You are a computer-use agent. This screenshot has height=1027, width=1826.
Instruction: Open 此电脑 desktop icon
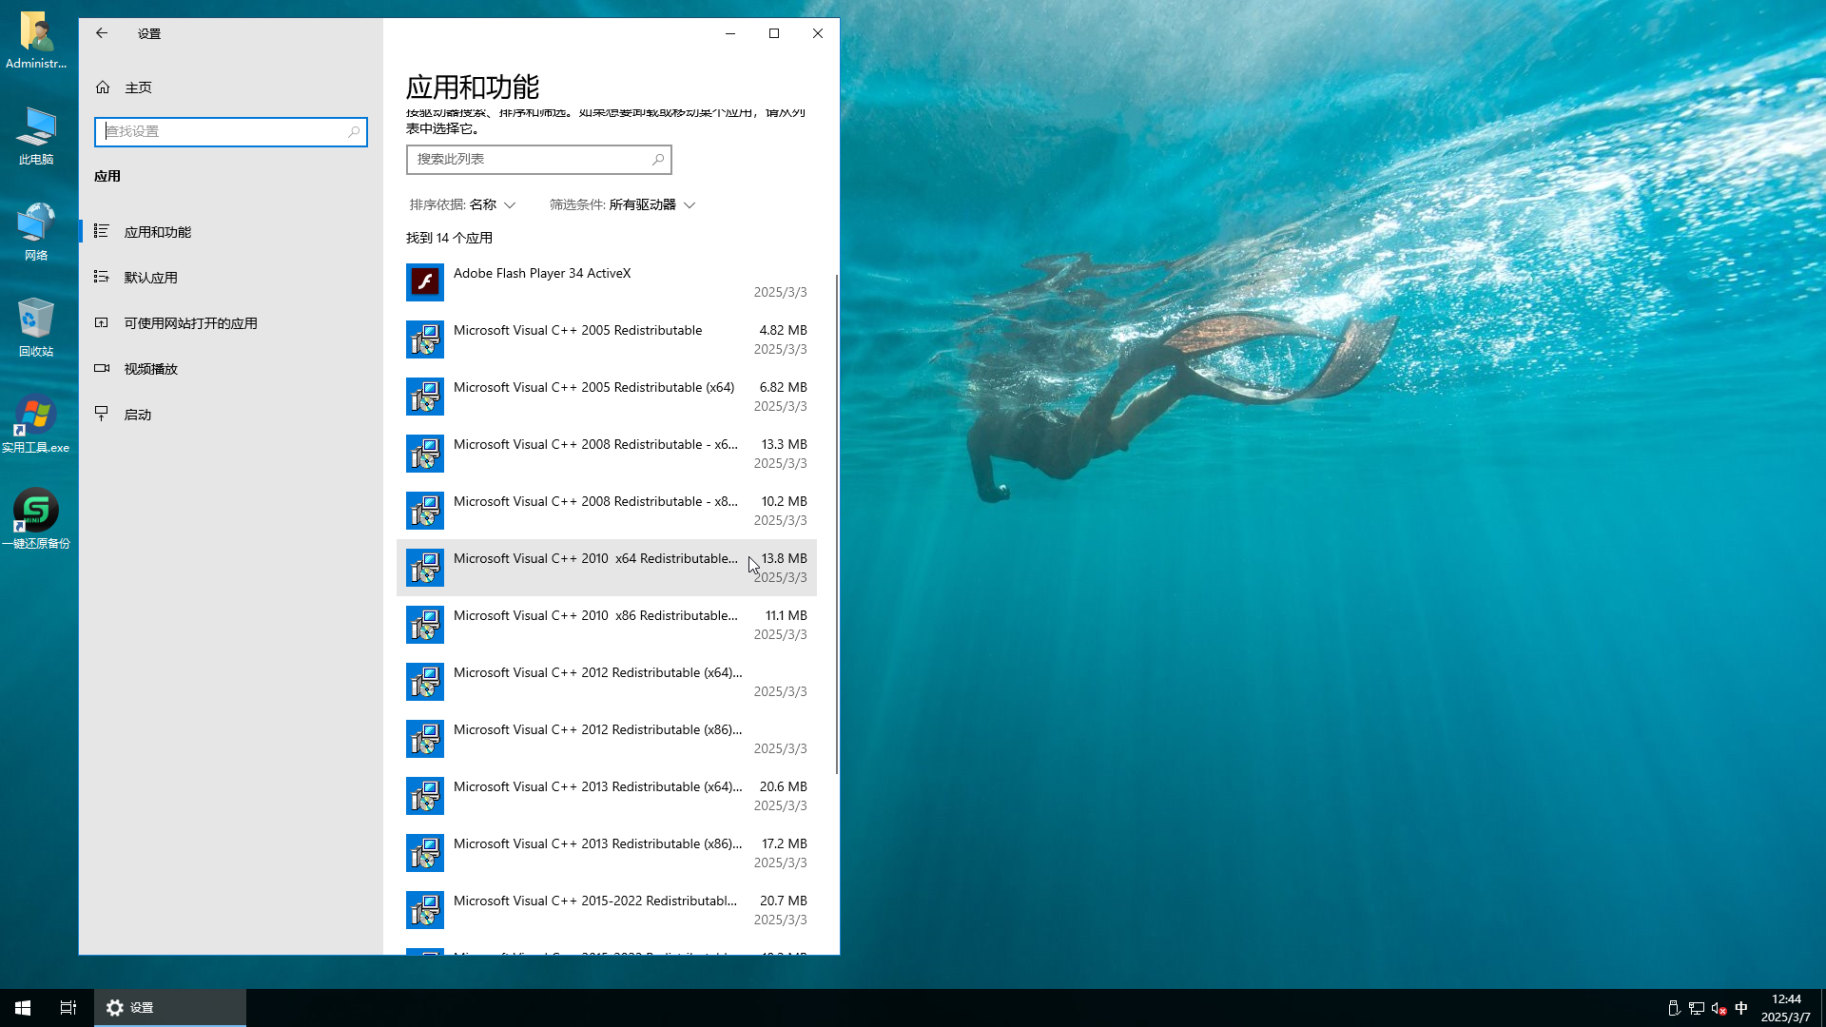pyautogui.click(x=36, y=136)
